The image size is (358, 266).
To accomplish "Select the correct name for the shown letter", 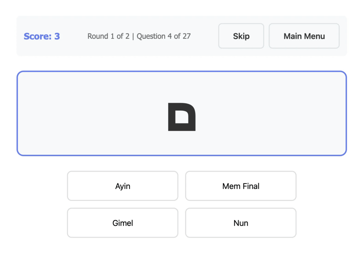I will 241,186.
